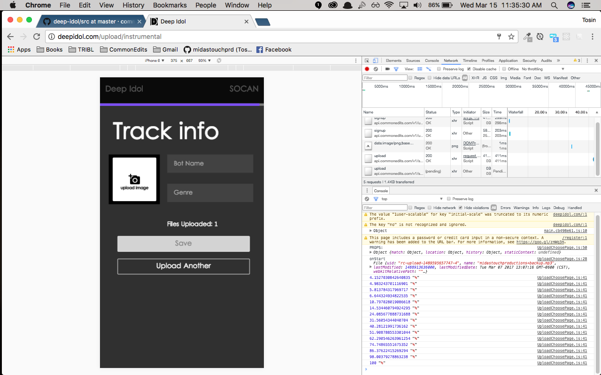Toggle the device toolbar icon in DevTools
The height and width of the screenshot is (375, 601).
[x=375, y=60]
